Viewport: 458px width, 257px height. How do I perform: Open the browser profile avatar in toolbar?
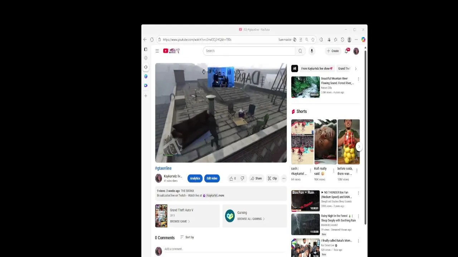coord(349,40)
